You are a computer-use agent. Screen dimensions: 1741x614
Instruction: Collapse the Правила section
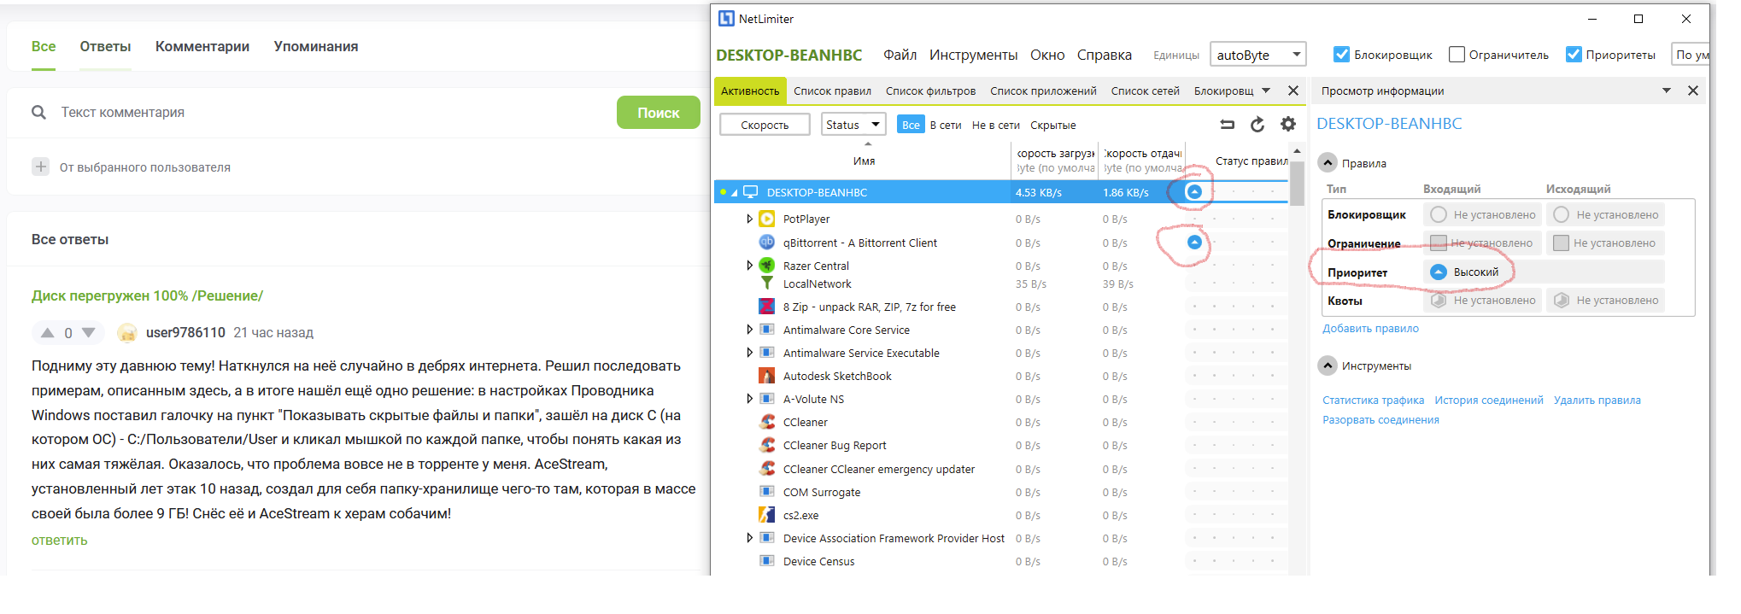[x=1328, y=163]
